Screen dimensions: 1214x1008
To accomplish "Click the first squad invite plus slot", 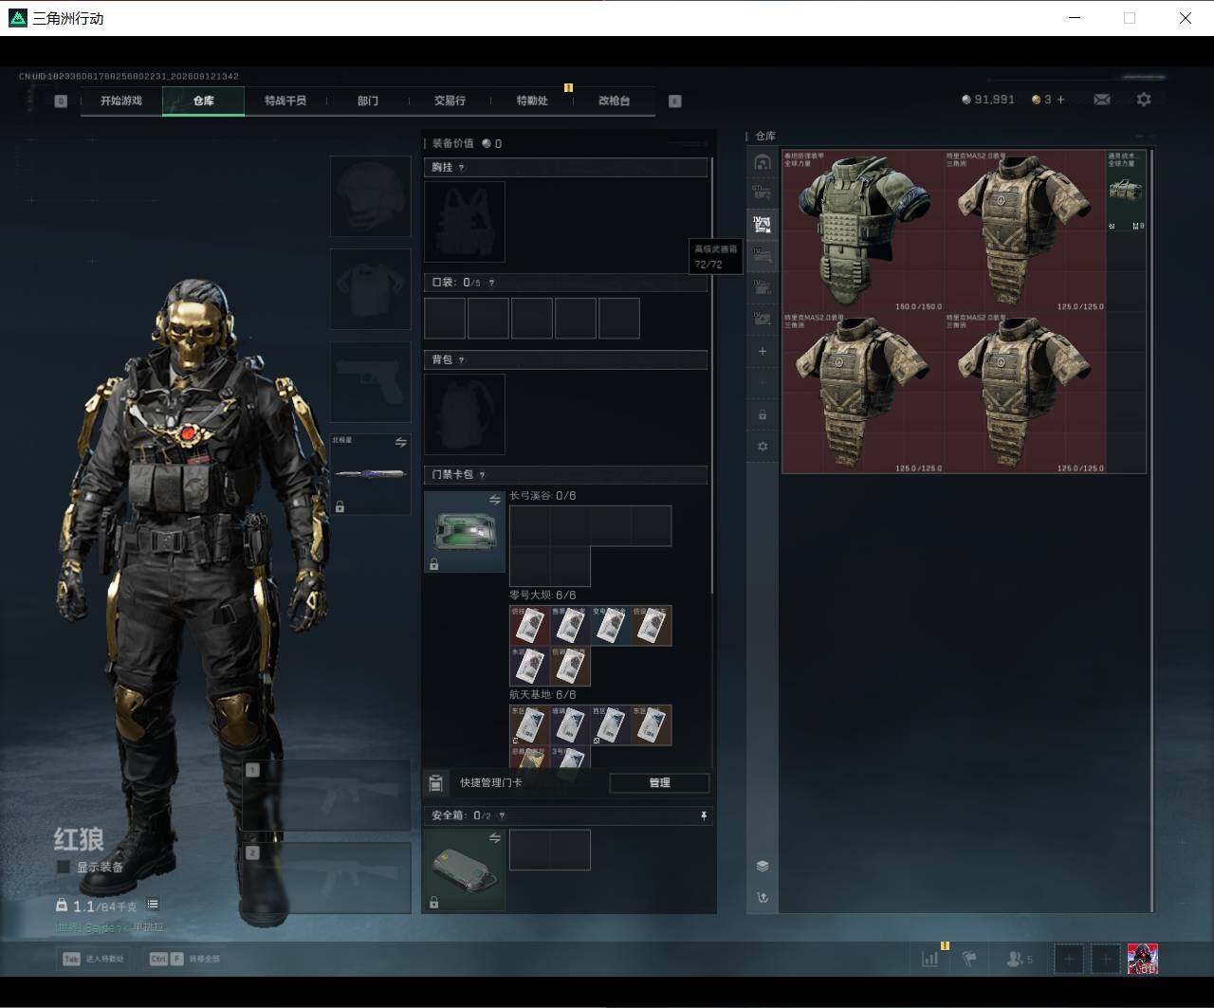I will (x=1069, y=959).
